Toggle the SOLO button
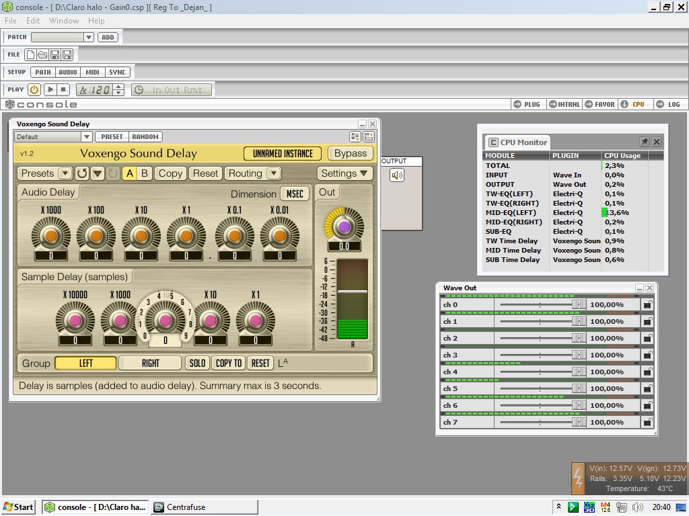The image size is (689, 516). tap(197, 363)
